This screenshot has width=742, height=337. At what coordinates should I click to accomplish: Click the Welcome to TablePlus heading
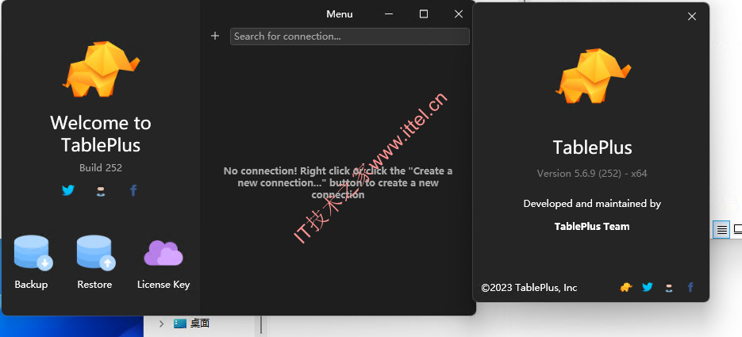(101, 134)
